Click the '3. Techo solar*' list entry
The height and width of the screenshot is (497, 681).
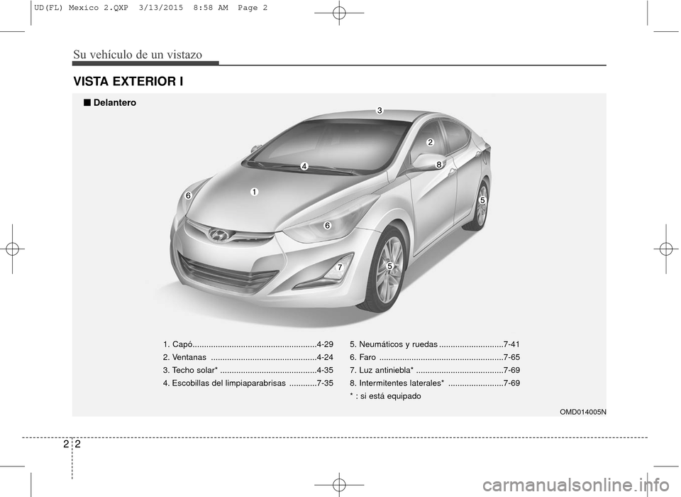248,371
